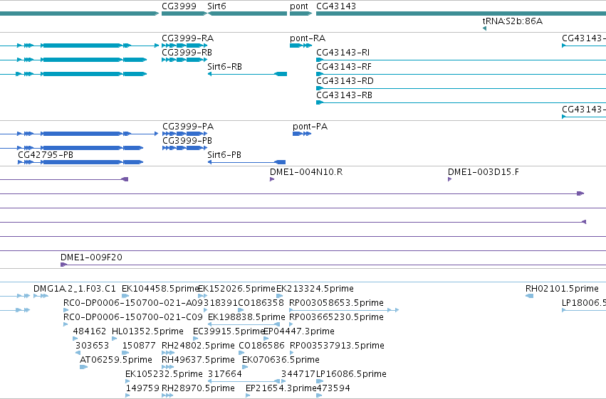Select RP003537913.5prime feature
Image resolution: width=606 pixels, height=399 pixels.
pos(292,353)
